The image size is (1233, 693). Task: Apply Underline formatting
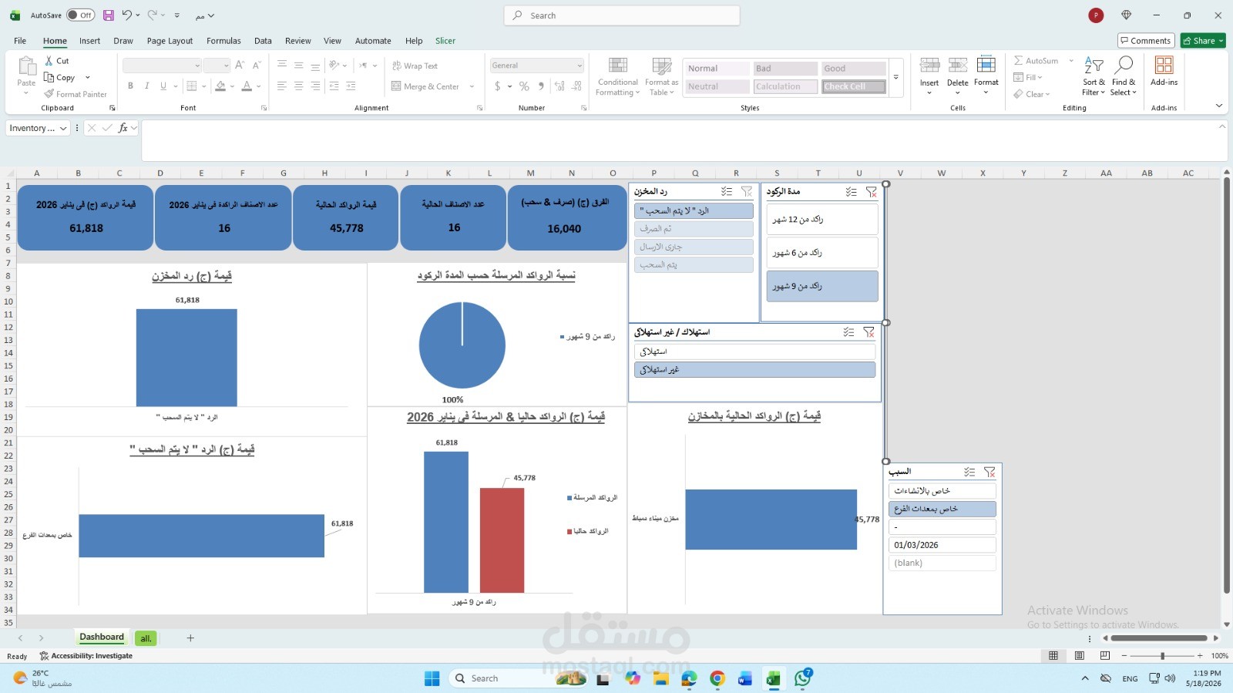pos(163,86)
